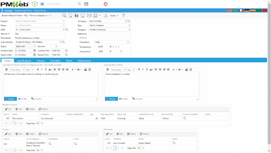Open the Assign dropdown arrow

118,15
